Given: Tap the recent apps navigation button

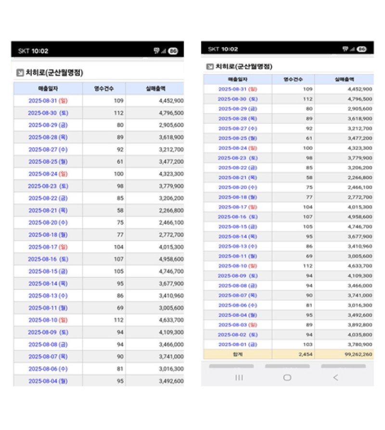Looking at the screenshot, I should pos(239,378).
